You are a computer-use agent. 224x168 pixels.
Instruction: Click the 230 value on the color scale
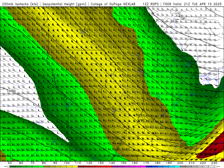tap(214, 163)
